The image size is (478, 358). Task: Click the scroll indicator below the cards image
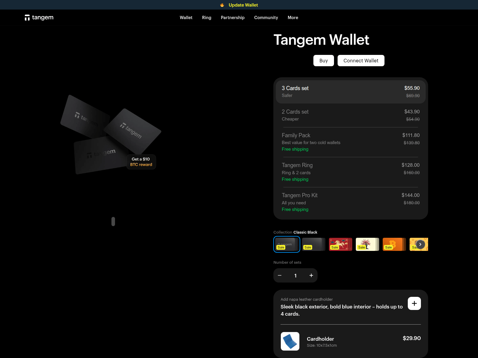click(113, 221)
